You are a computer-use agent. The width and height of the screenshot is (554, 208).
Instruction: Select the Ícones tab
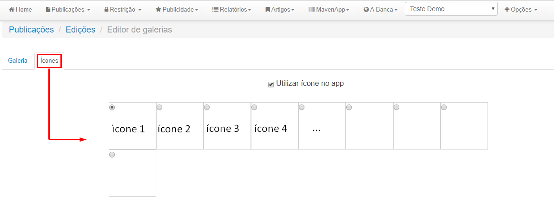[49, 61]
